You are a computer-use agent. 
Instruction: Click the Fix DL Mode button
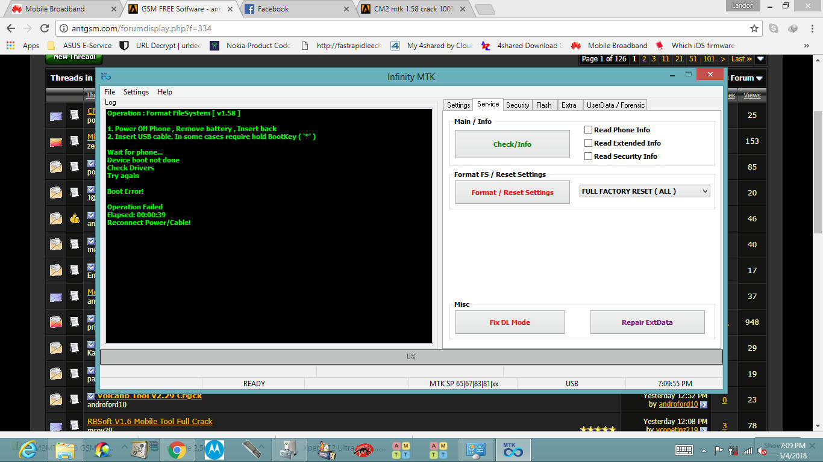tap(510, 322)
